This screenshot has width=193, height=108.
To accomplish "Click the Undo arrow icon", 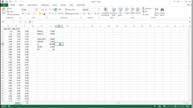I will pyautogui.click(x=11, y=1).
